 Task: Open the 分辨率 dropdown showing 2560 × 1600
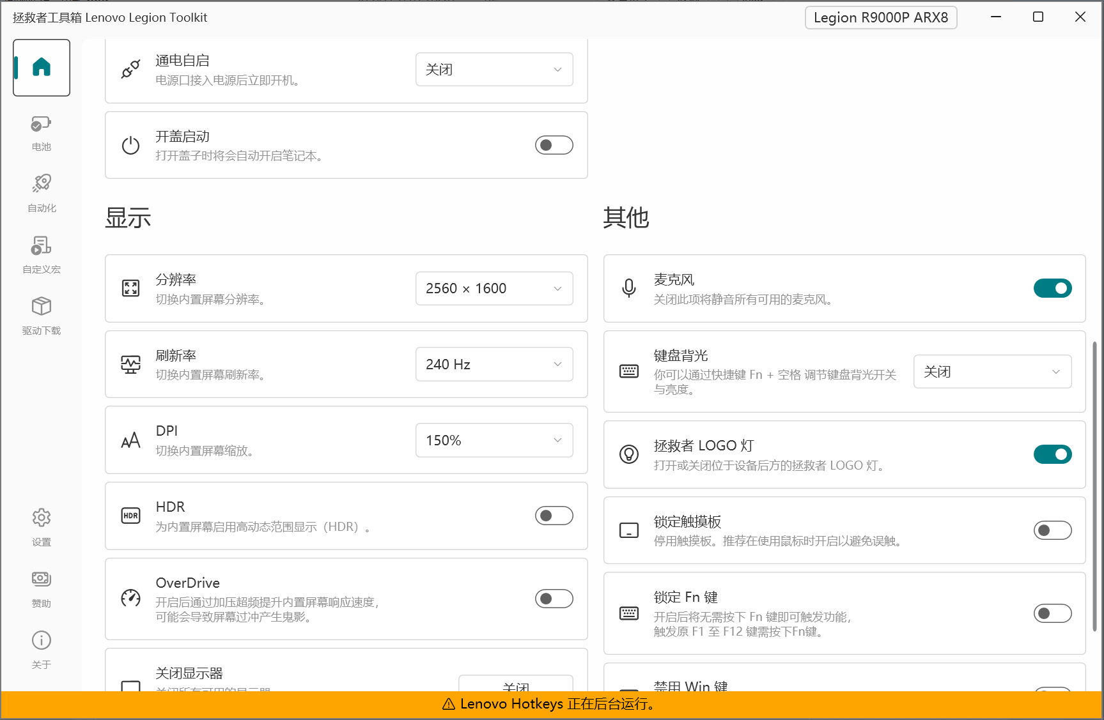tap(494, 288)
